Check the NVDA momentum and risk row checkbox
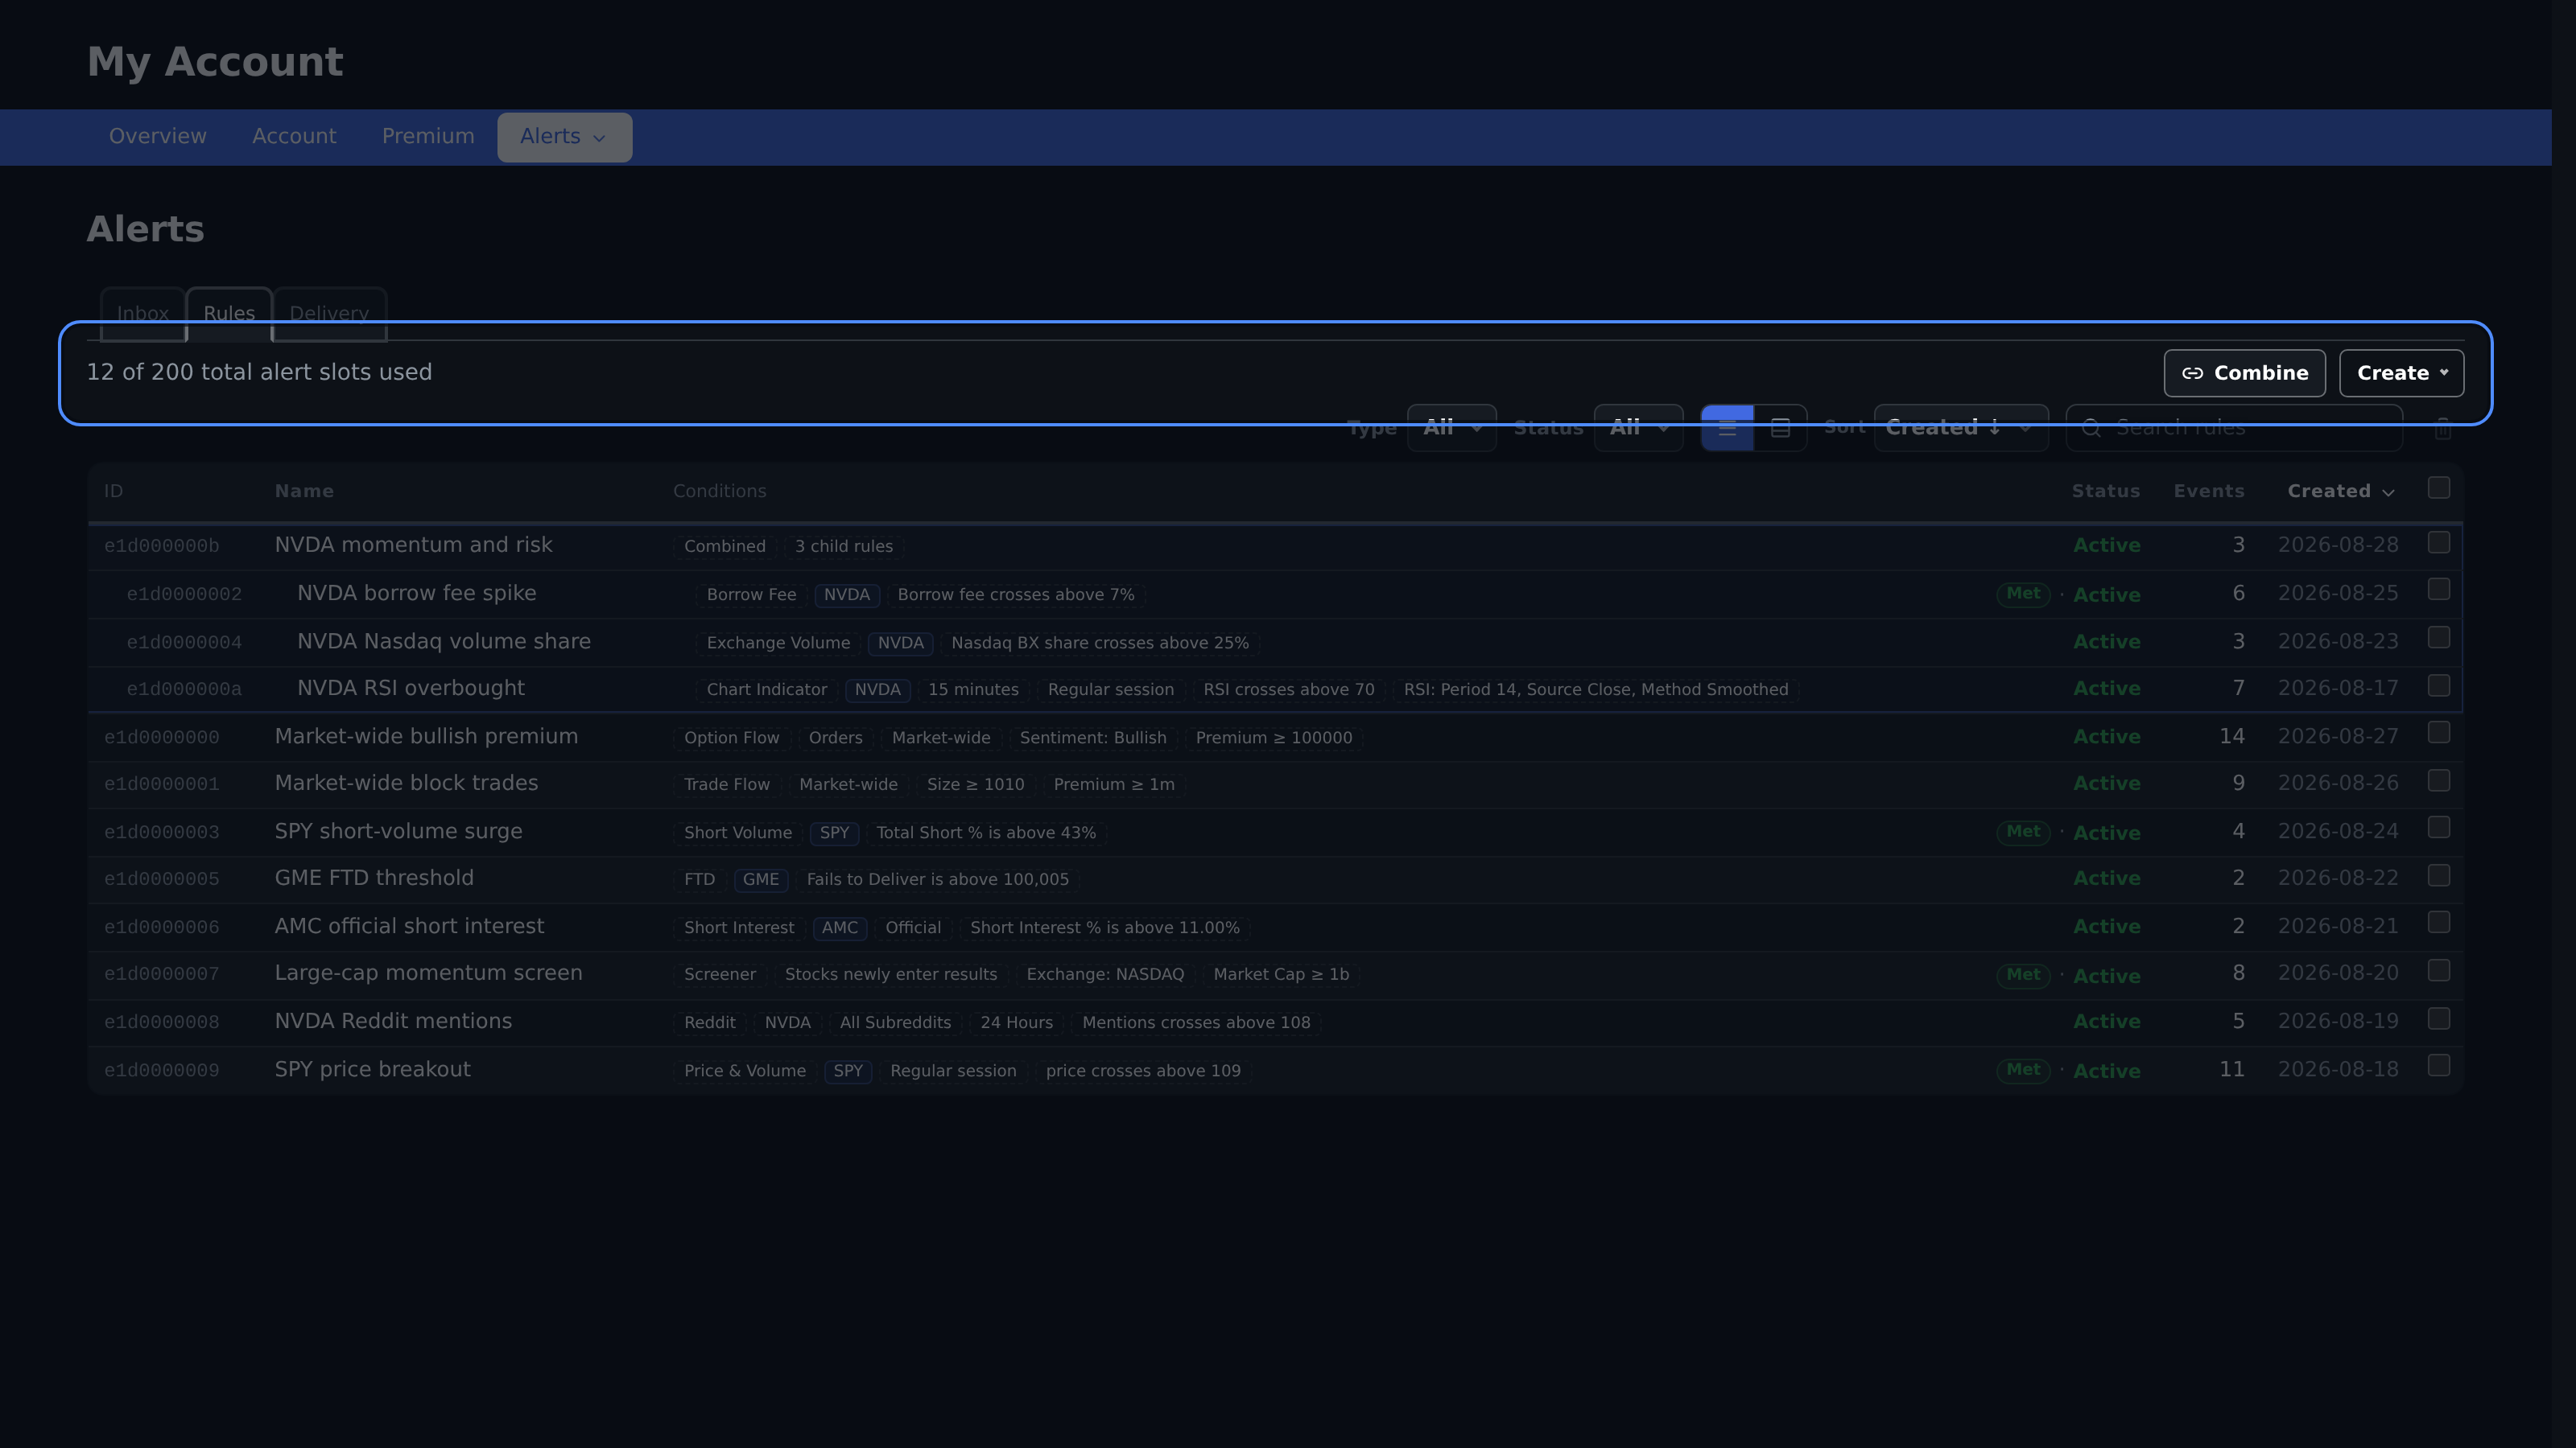 pyautogui.click(x=2439, y=543)
